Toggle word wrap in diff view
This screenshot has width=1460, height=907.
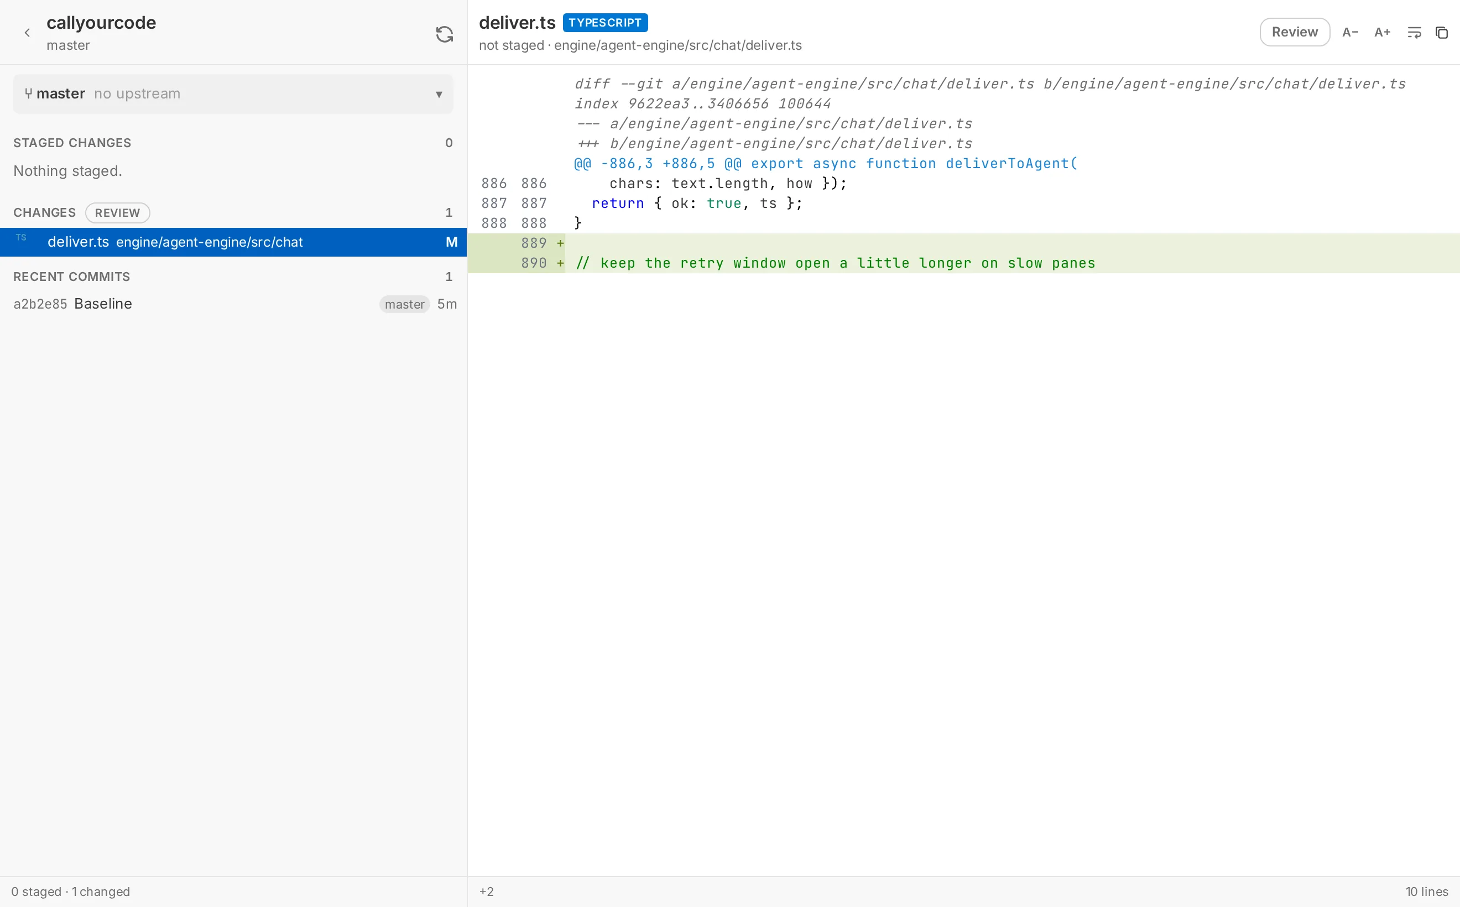point(1414,33)
